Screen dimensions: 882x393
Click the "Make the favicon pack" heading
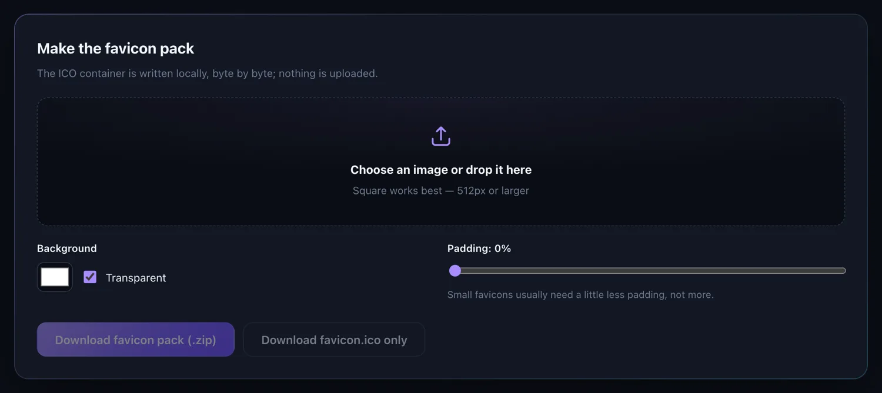click(x=115, y=48)
